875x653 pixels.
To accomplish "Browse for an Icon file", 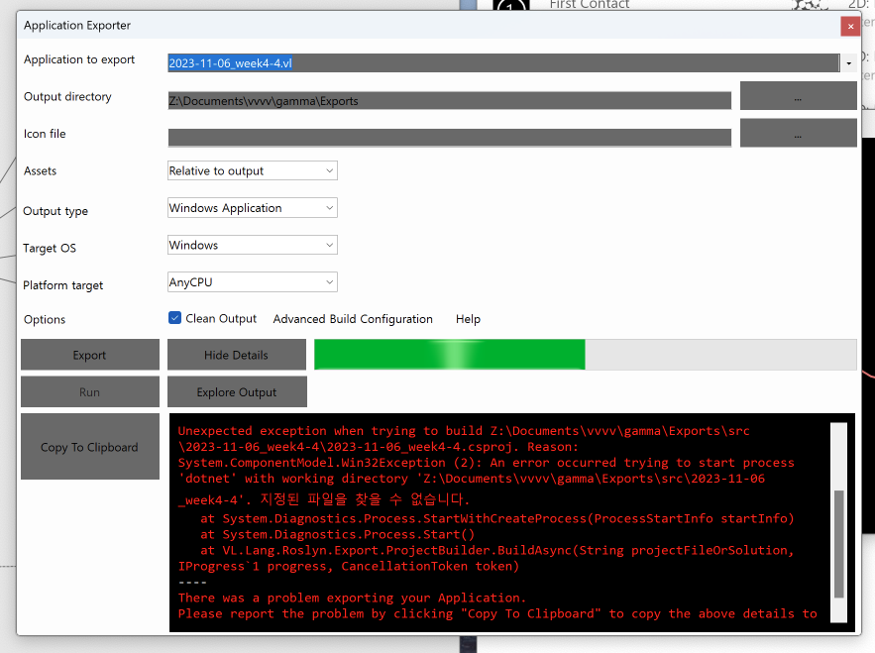I will tap(798, 133).
